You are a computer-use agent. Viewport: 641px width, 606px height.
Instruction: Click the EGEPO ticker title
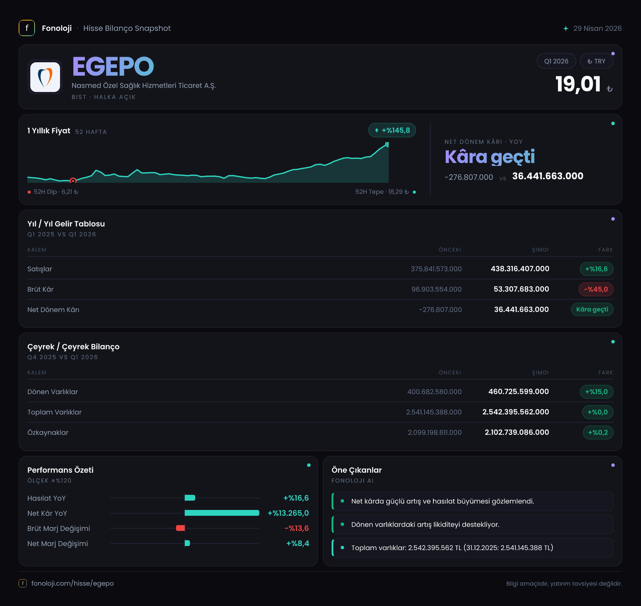[x=113, y=67]
